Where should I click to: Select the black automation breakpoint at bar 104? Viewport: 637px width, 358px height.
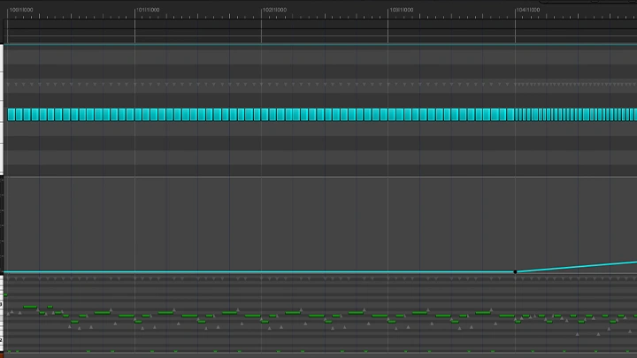tap(516, 271)
